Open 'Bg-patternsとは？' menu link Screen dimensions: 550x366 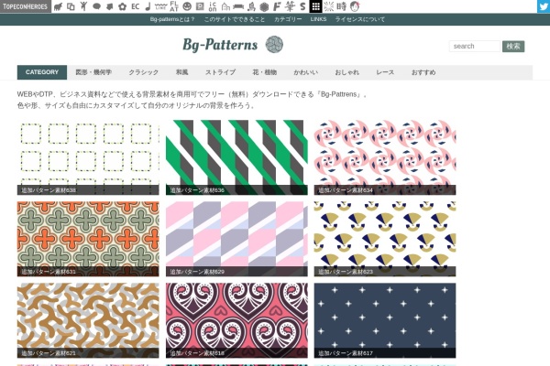[x=172, y=19]
